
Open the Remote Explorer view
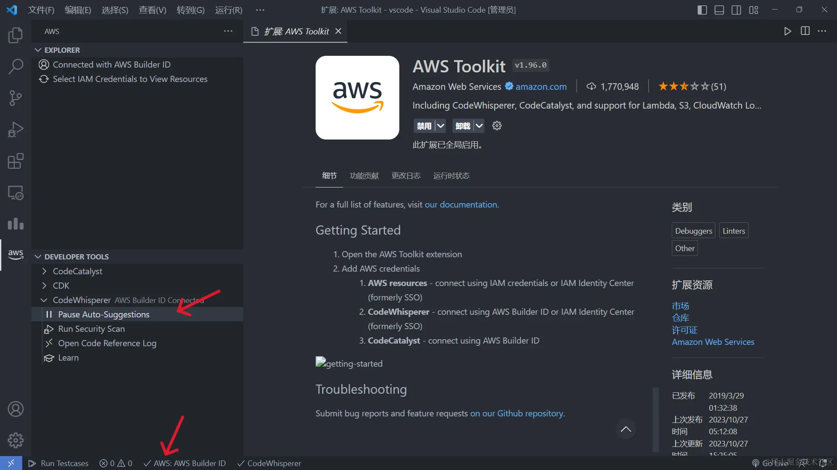16,192
